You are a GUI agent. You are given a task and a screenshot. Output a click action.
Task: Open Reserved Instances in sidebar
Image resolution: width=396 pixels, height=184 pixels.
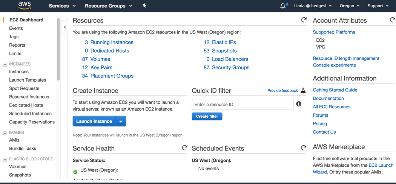29,97
